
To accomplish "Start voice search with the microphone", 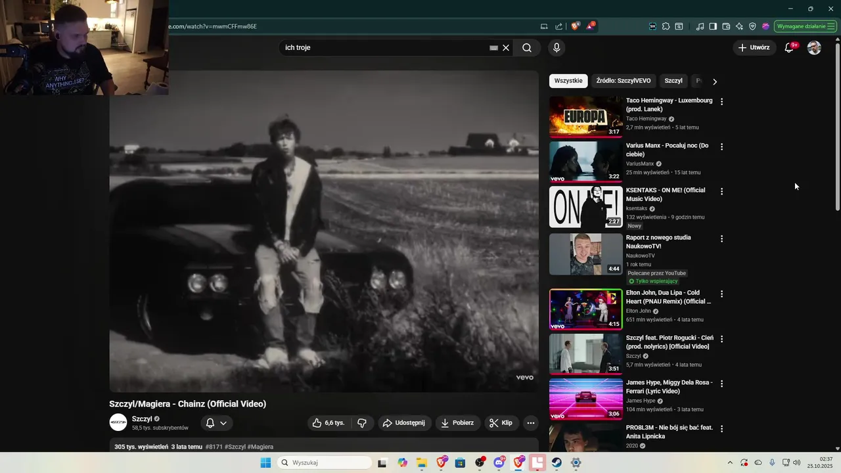I will tap(557, 47).
